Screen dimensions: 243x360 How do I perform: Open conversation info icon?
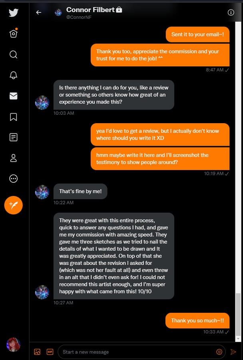tap(231, 12)
